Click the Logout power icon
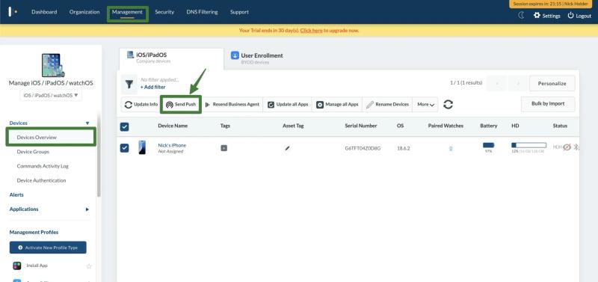The height and width of the screenshot is (282, 598). coord(571,16)
